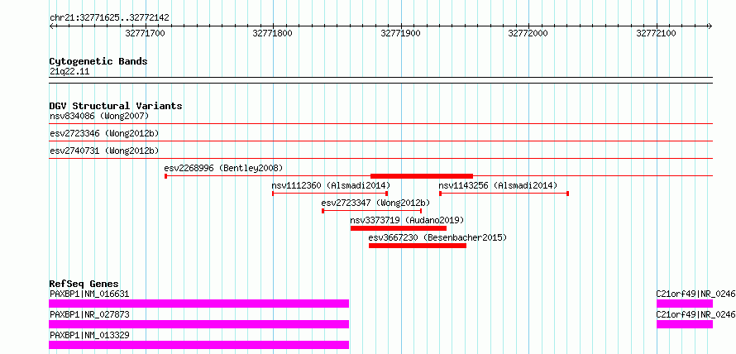
Task: Click the upper C21orf49 magenta bar
Action: 685,304
